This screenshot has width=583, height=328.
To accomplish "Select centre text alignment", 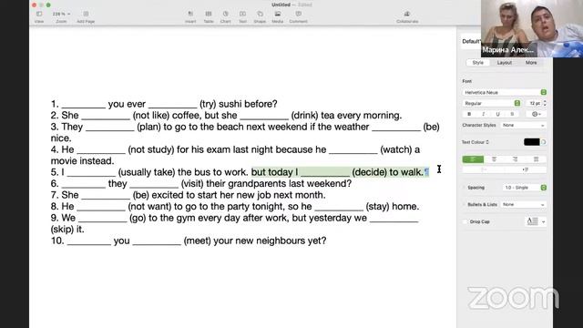I will point(494,159).
